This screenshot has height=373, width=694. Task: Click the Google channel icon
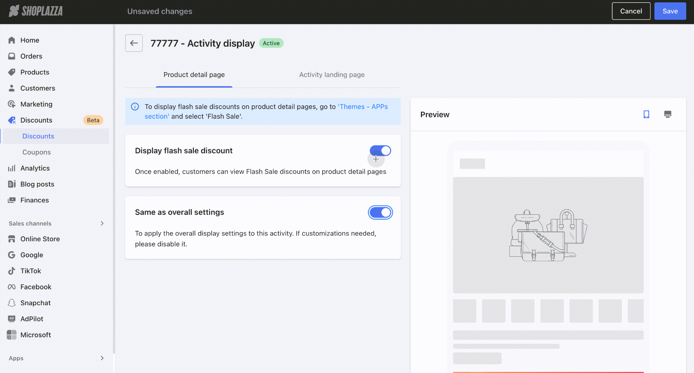(12, 255)
